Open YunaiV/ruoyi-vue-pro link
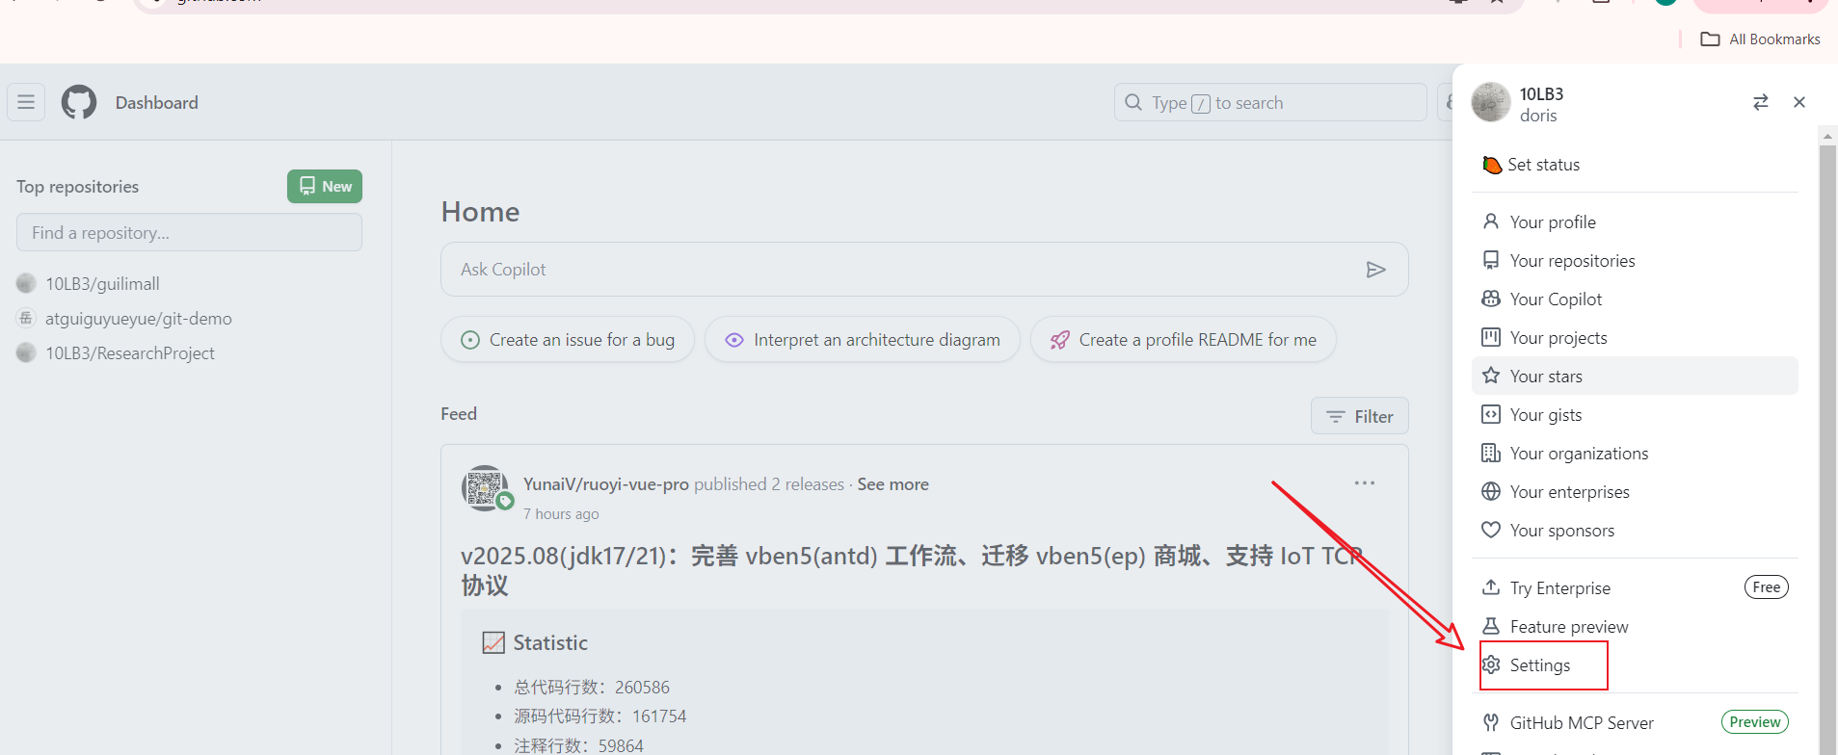 pos(606,484)
